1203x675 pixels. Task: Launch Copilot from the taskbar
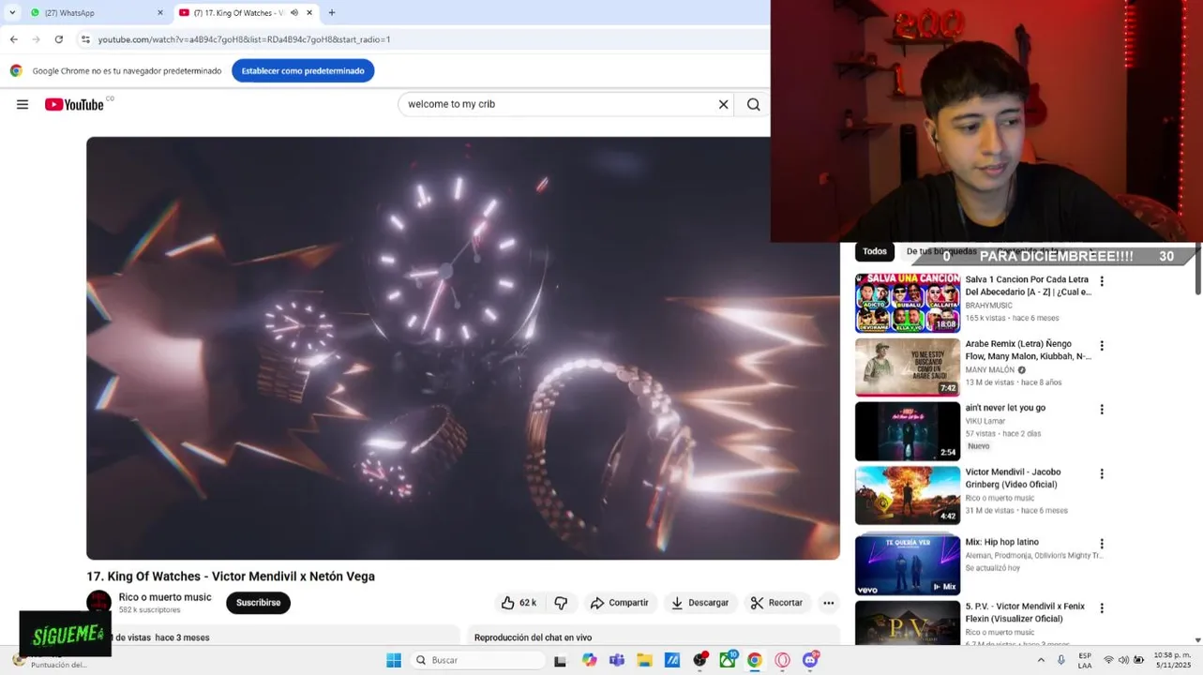click(589, 660)
